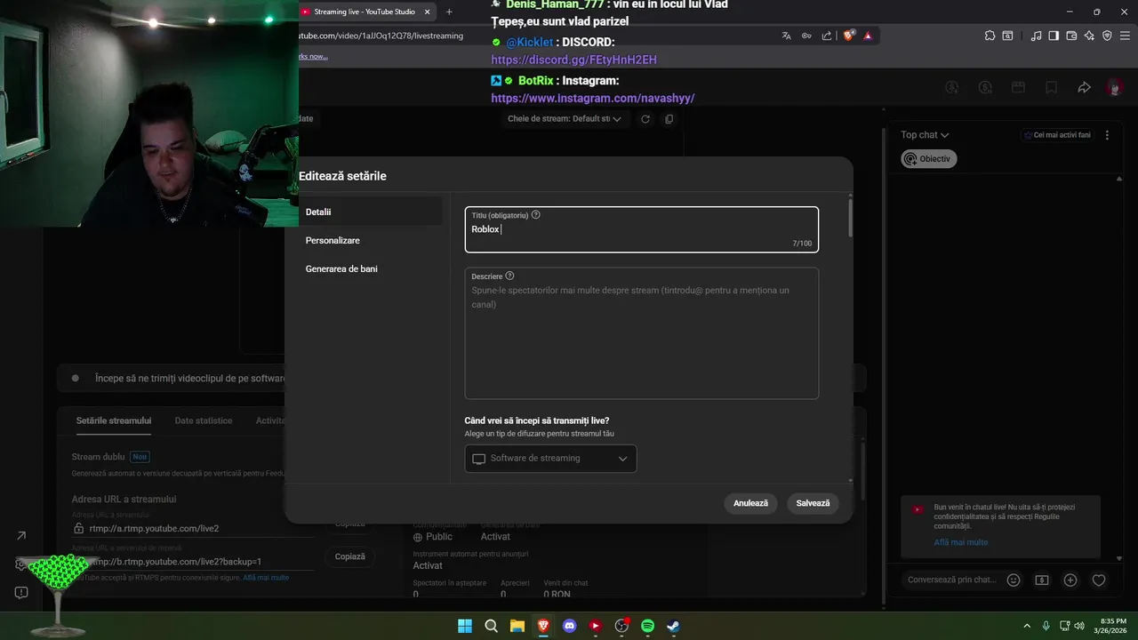Image resolution: width=1138 pixels, height=640 pixels.
Task: Click the arrow icon in Studio left sidebar
Action: [21, 535]
